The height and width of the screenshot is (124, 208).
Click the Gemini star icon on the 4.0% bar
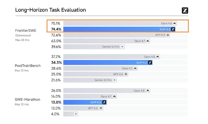[x=76, y=114]
